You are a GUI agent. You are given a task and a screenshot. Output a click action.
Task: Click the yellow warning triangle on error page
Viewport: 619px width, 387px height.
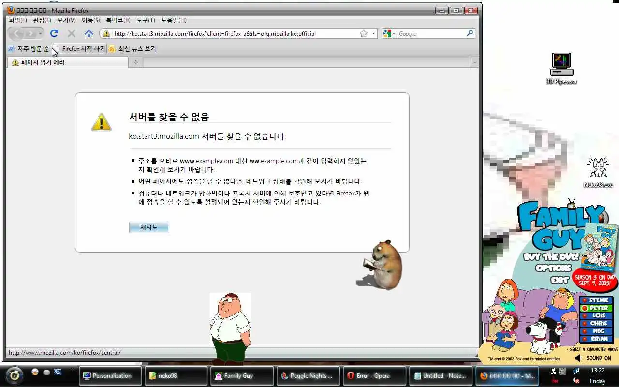pyautogui.click(x=101, y=122)
